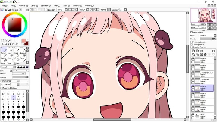
Task: Select the Bucket fill tool
Action: click(4, 59)
